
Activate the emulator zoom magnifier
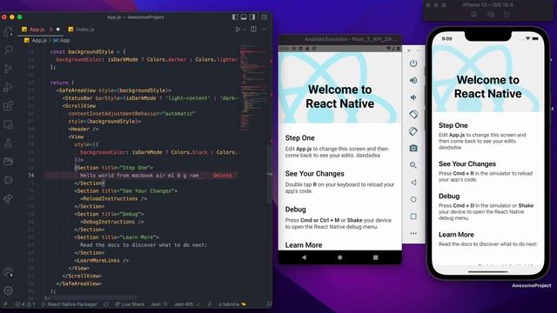click(x=413, y=165)
